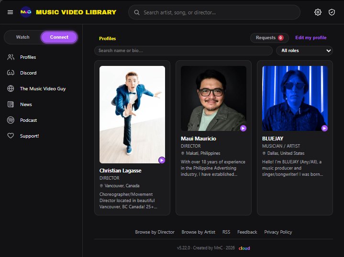Viewport: 344px width, 257px height.
Task: Click the News newspaper icon
Action: (11, 104)
